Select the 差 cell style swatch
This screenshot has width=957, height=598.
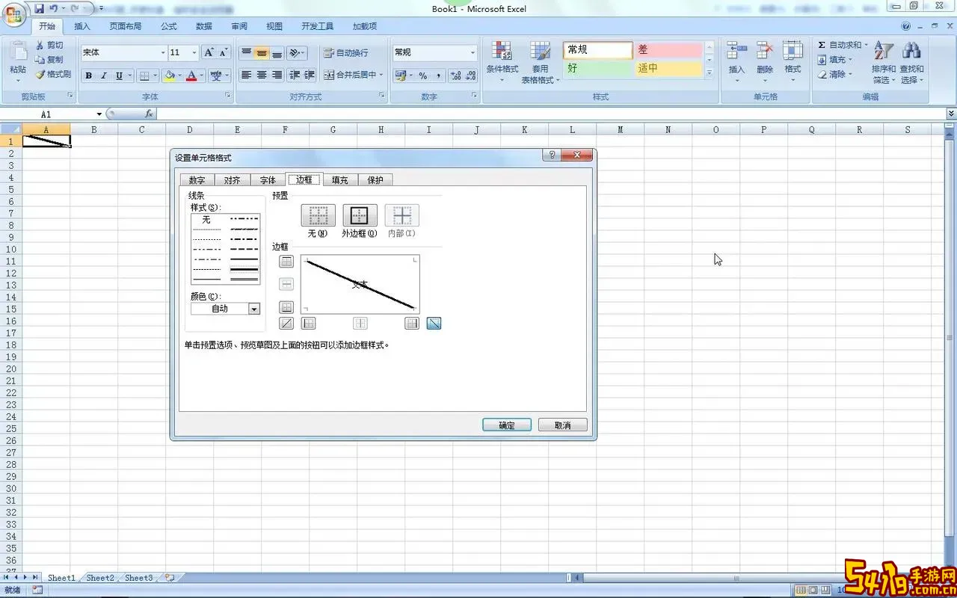(668, 50)
